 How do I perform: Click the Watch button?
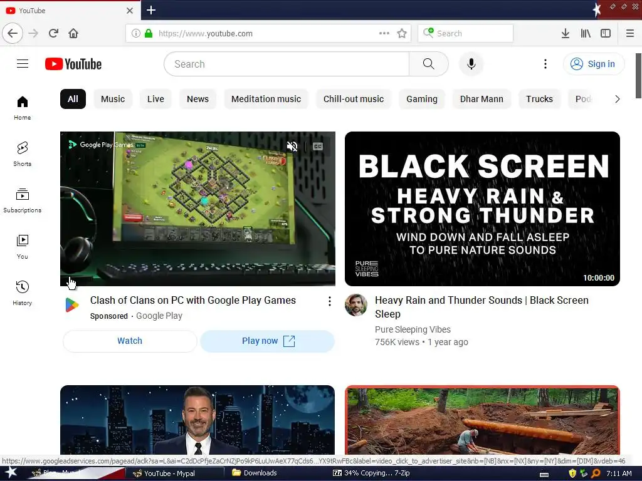coord(130,341)
